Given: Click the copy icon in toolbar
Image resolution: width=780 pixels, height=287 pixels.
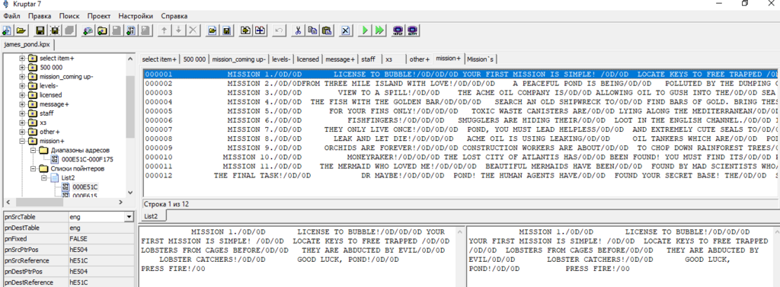Looking at the screenshot, I should click(x=312, y=30).
